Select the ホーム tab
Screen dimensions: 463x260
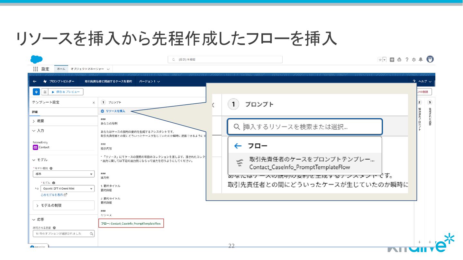(x=61, y=69)
